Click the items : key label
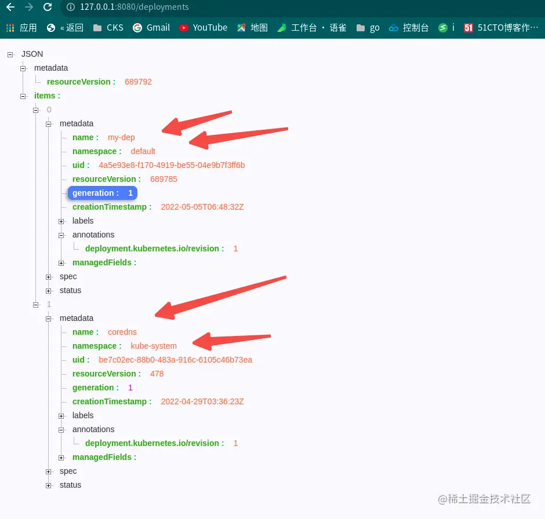Viewport: 545px width, 519px height. click(x=47, y=96)
